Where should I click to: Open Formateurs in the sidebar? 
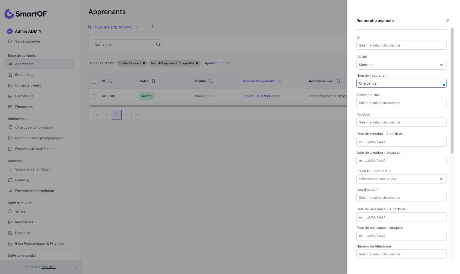(x=39, y=96)
